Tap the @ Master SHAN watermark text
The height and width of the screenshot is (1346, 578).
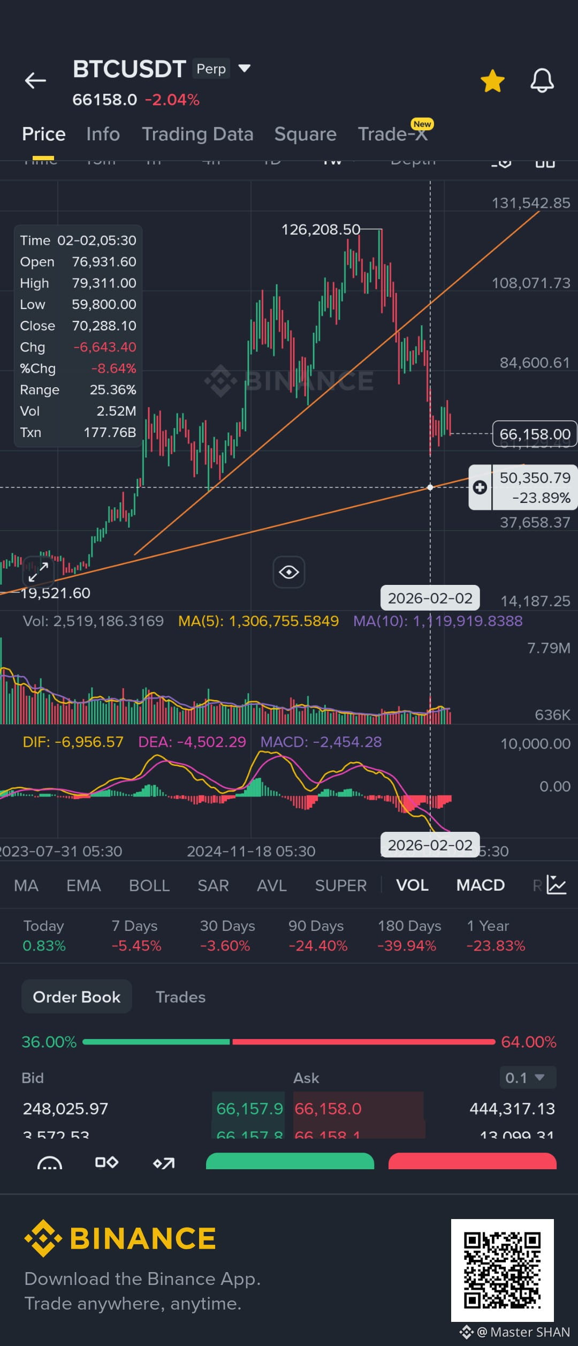pos(523,1332)
